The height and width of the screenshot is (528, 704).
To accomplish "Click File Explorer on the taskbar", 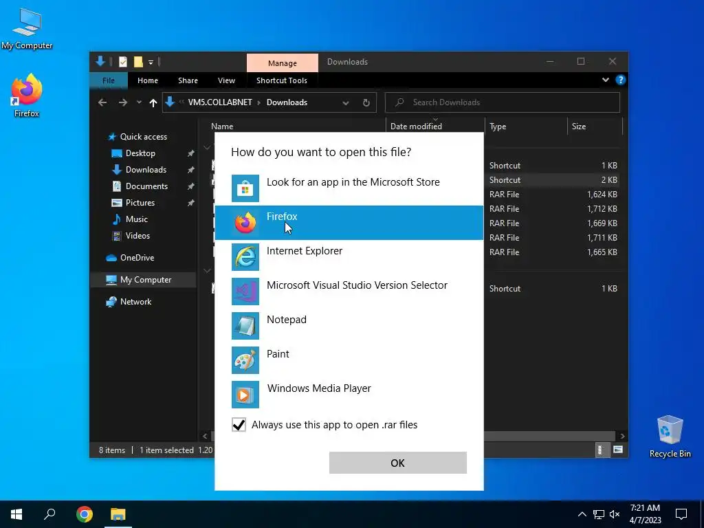I will 118,514.
